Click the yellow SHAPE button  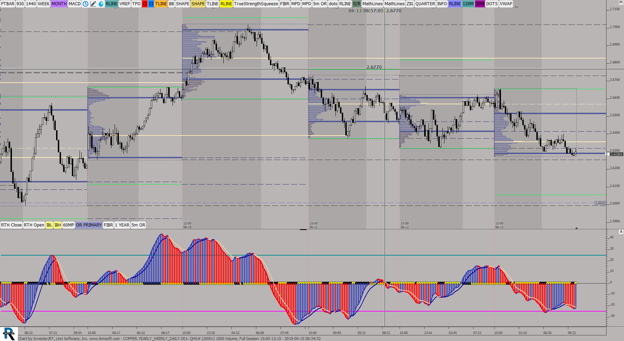pyautogui.click(x=198, y=4)
